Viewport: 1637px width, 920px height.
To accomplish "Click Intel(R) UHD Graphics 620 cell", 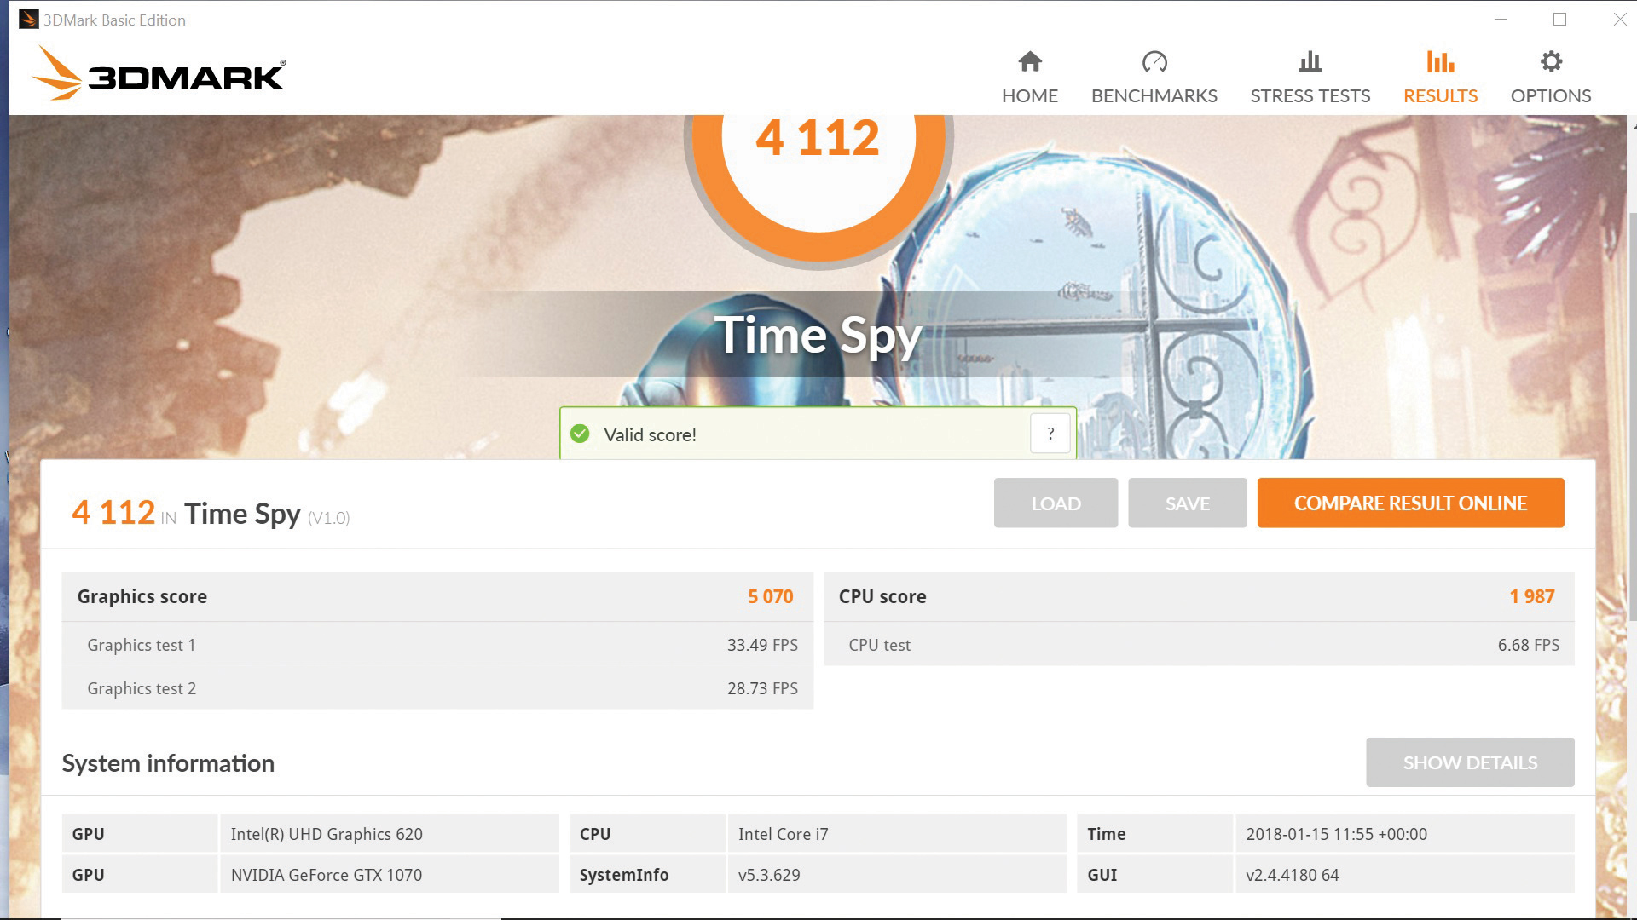I will pyautogui.click(x=390, y=834).
